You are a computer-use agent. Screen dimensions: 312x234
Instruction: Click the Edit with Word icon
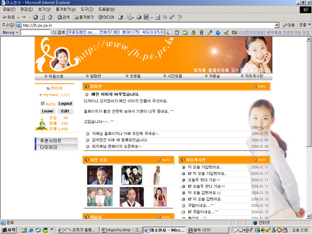point(146,18)
